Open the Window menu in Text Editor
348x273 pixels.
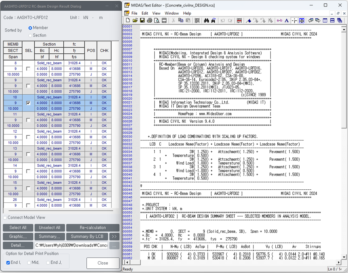[x=172, y=13]
